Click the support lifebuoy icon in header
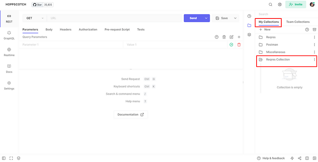Screen dimensions: 318x162 [x=280, y=4]
